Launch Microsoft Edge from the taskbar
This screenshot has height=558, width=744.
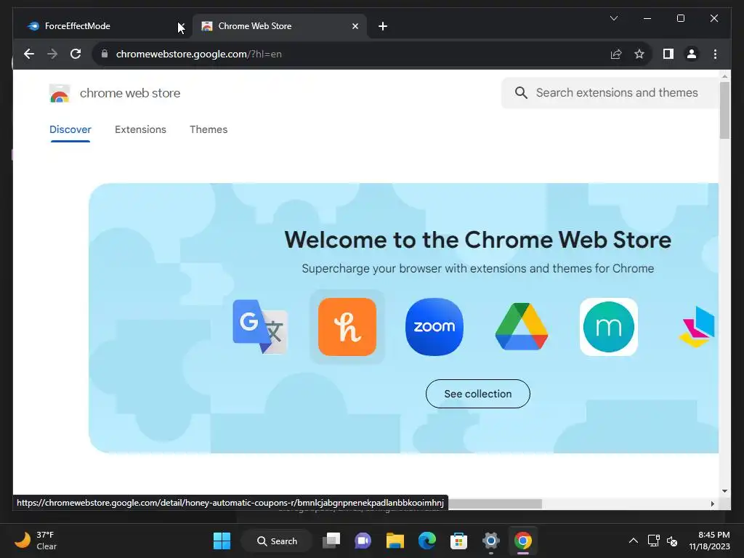[x=427, y=541]
